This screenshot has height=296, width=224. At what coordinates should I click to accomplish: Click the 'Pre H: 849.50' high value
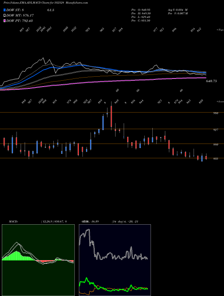[141, 13]
